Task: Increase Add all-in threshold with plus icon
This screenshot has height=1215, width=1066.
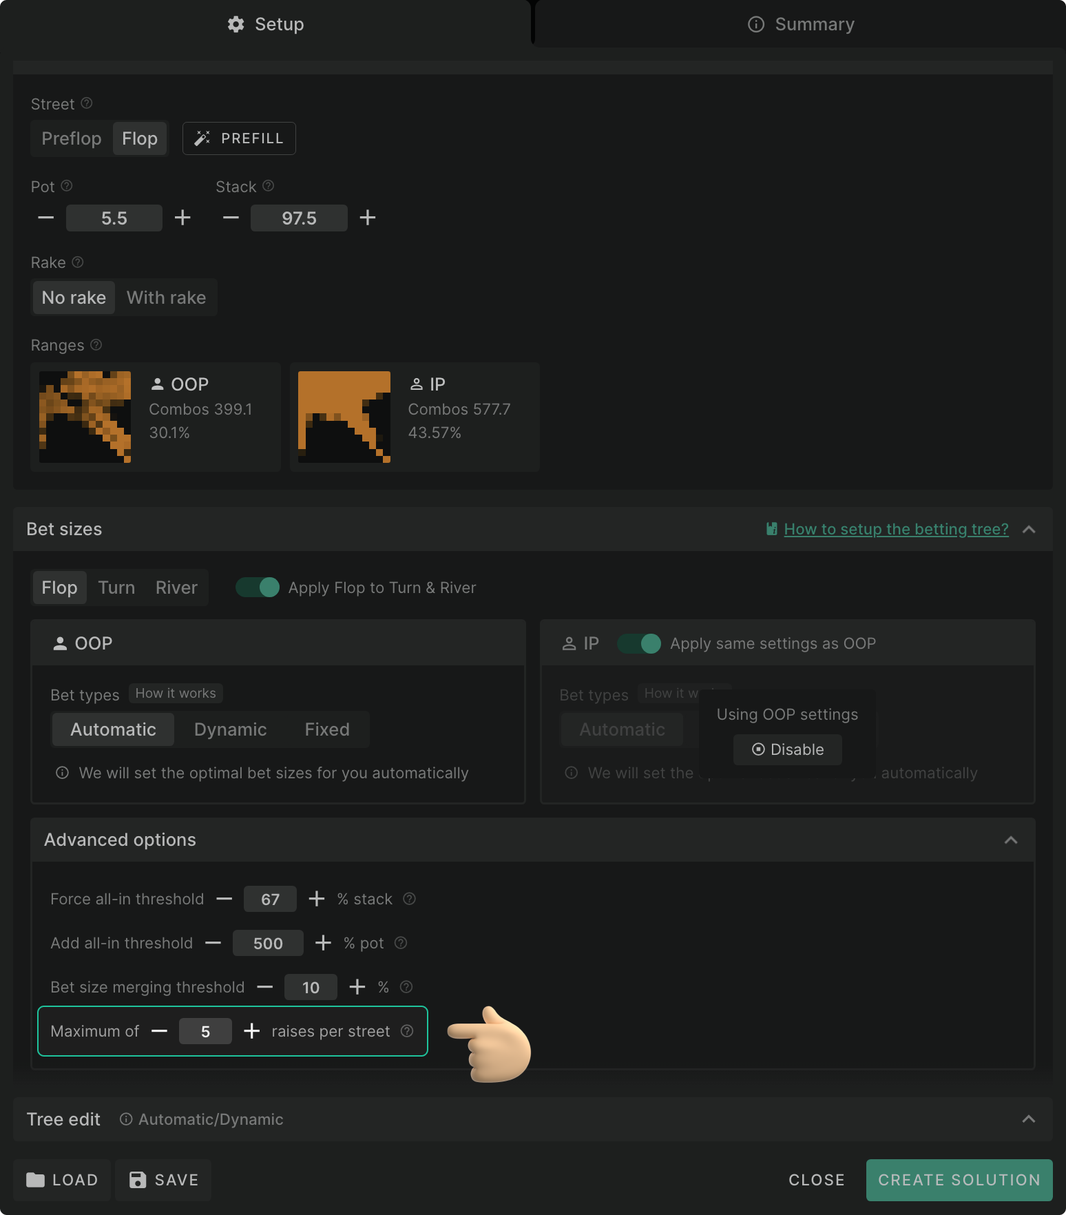Action: coord(323,943)
